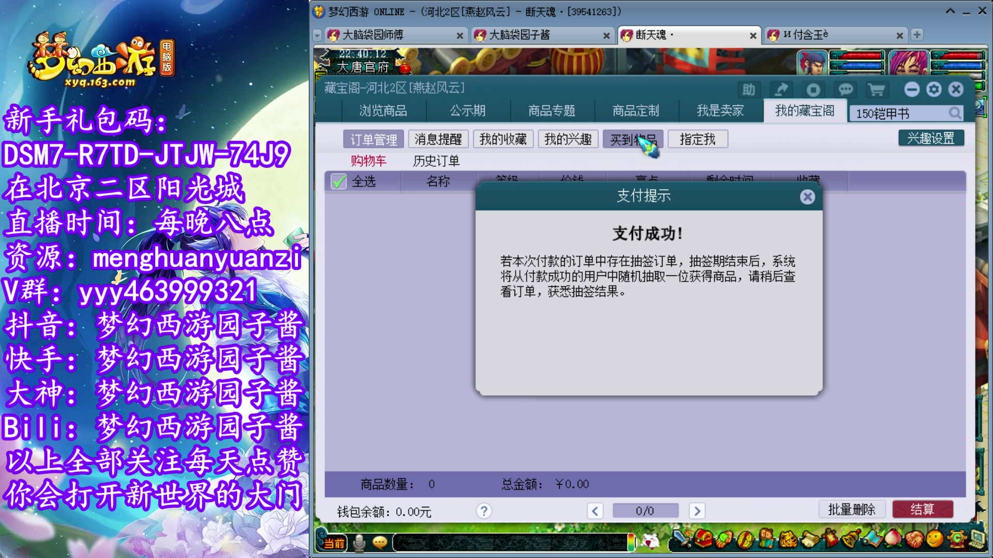This screenshot has height=558, width=993.
Task: Open the chat bubble icon in 藏宝阁 header
Action: [x=846, y=90]
